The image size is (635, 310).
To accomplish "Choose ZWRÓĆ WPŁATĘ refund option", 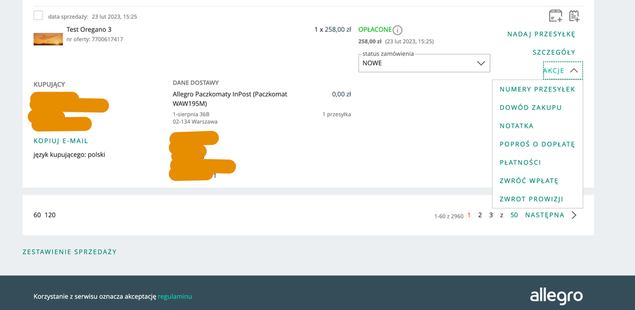I will point(529,181).
